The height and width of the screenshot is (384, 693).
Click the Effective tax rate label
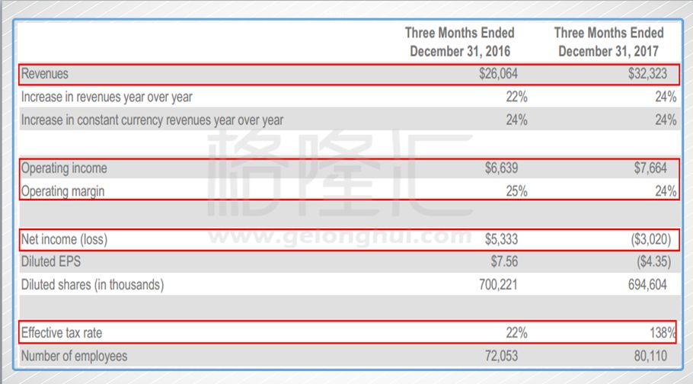click(x=62, y=332)
